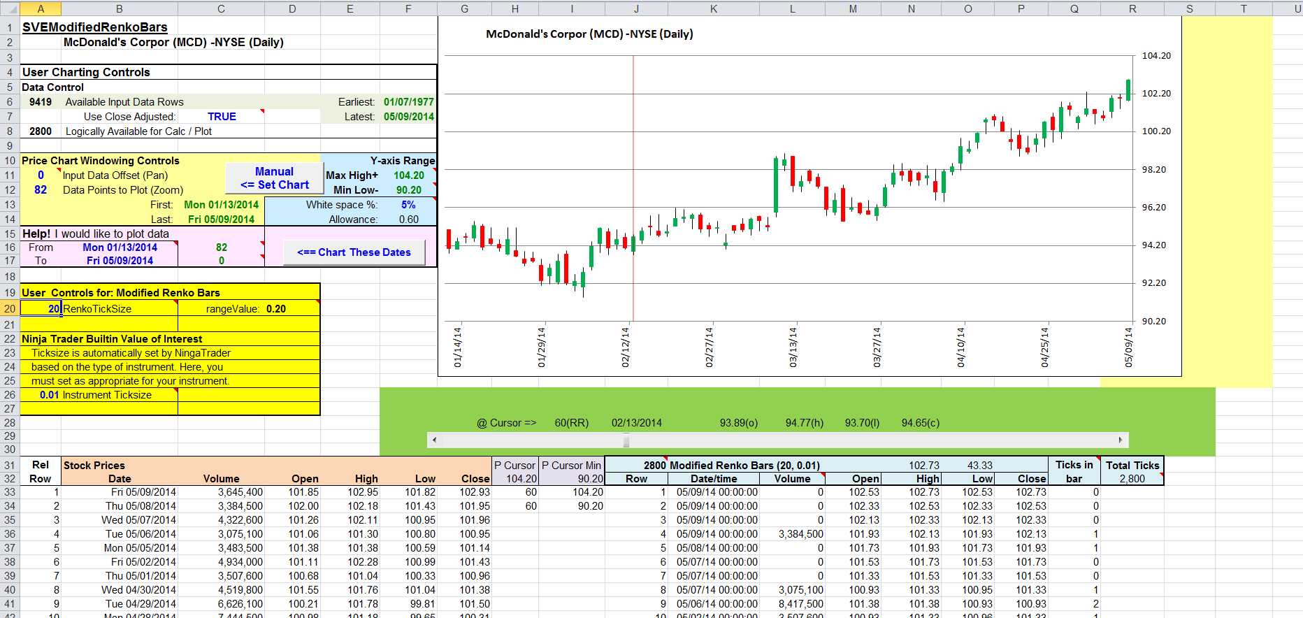The image size is (1303, 618).
Task: Click the red vertical cursor line on chart
Action: [633, 189]
